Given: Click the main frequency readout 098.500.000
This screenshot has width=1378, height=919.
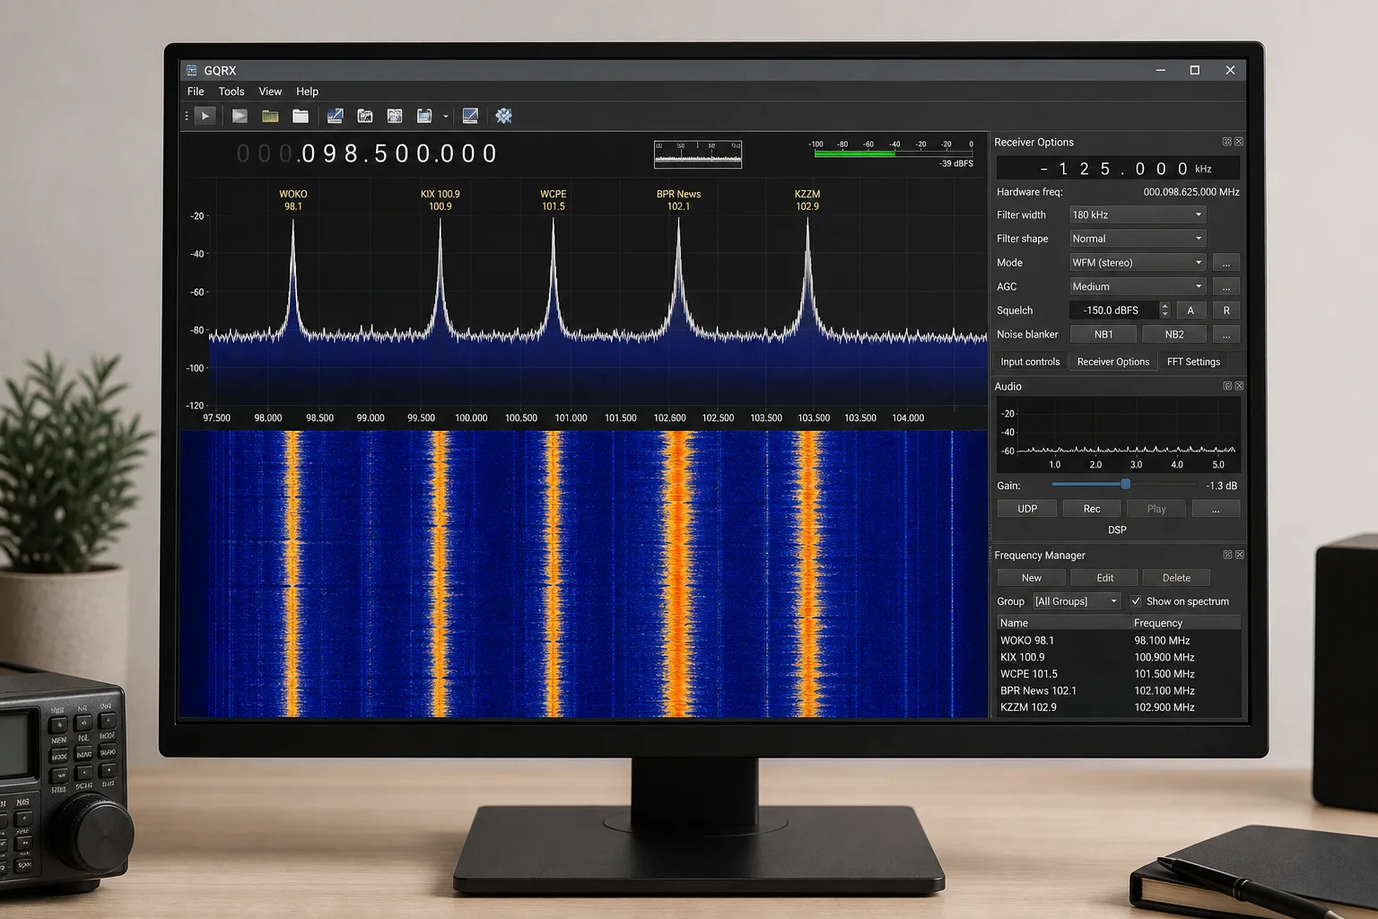Looking at the screenshot, I should [x=366, y=153].
